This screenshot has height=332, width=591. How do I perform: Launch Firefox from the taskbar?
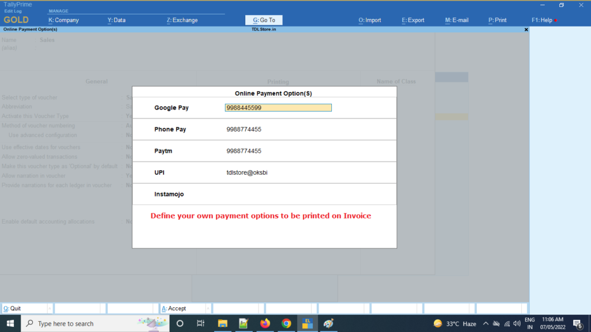[x=264, y=323]
